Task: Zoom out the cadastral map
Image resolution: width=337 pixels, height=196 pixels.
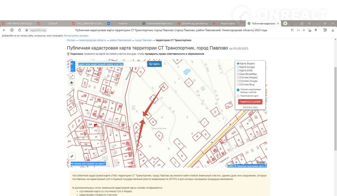Action: [72, 69]
